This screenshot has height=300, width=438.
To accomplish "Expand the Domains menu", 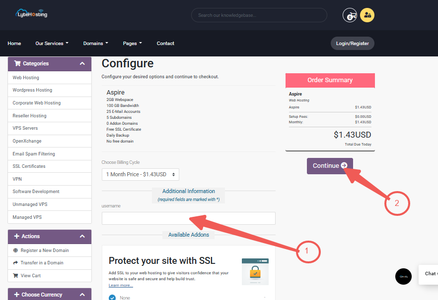I will (x=95, y=43).
